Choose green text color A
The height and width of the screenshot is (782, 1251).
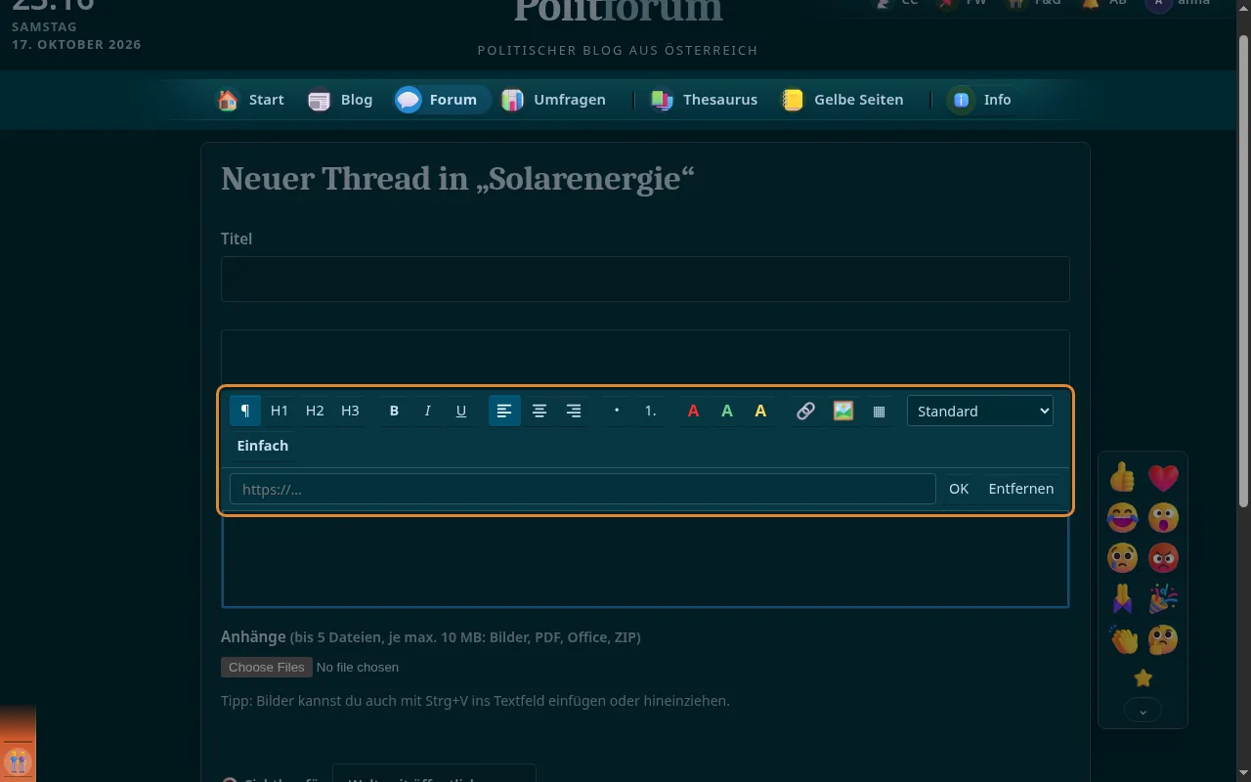pos(727,411)
